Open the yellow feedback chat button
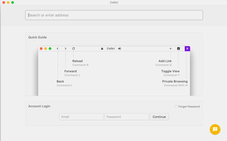This screenshot has width=227, height=141. click(x=215, y=129)
